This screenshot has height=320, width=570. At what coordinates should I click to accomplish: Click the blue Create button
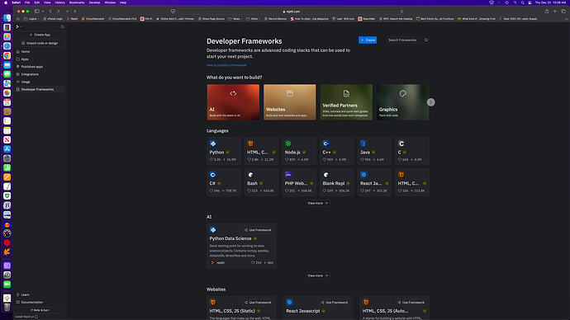click(368, 40)
